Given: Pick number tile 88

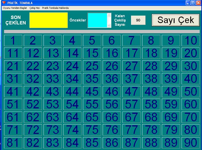Looking at the screenshot, I should tap(151, 143).
